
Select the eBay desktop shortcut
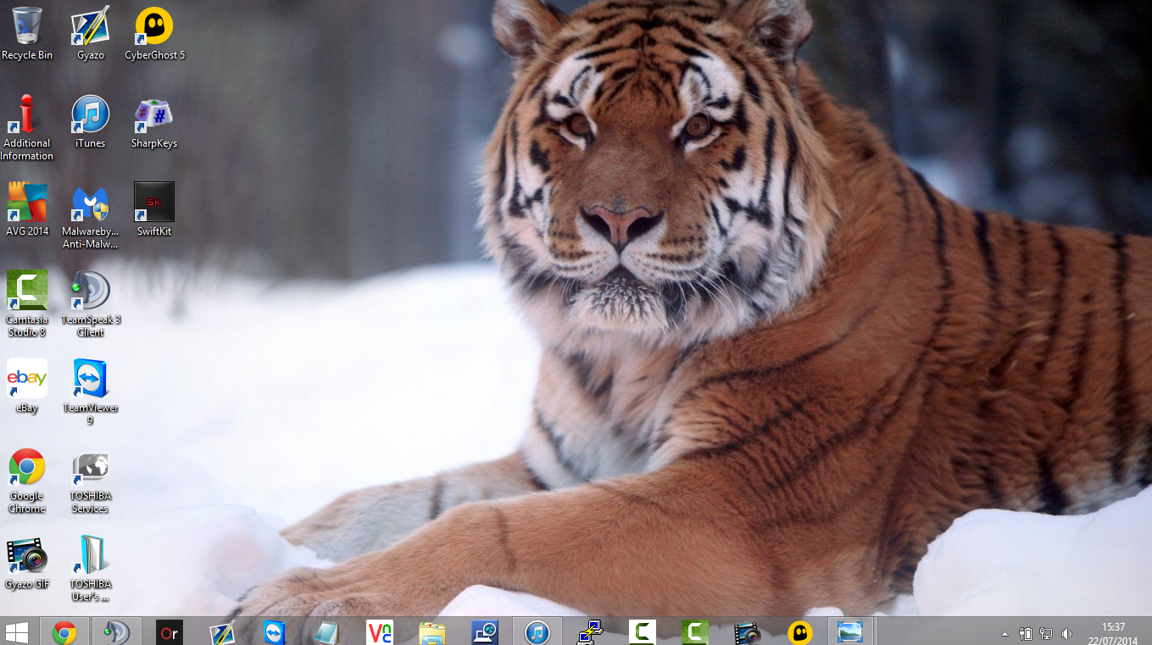[x=27, y=386]
